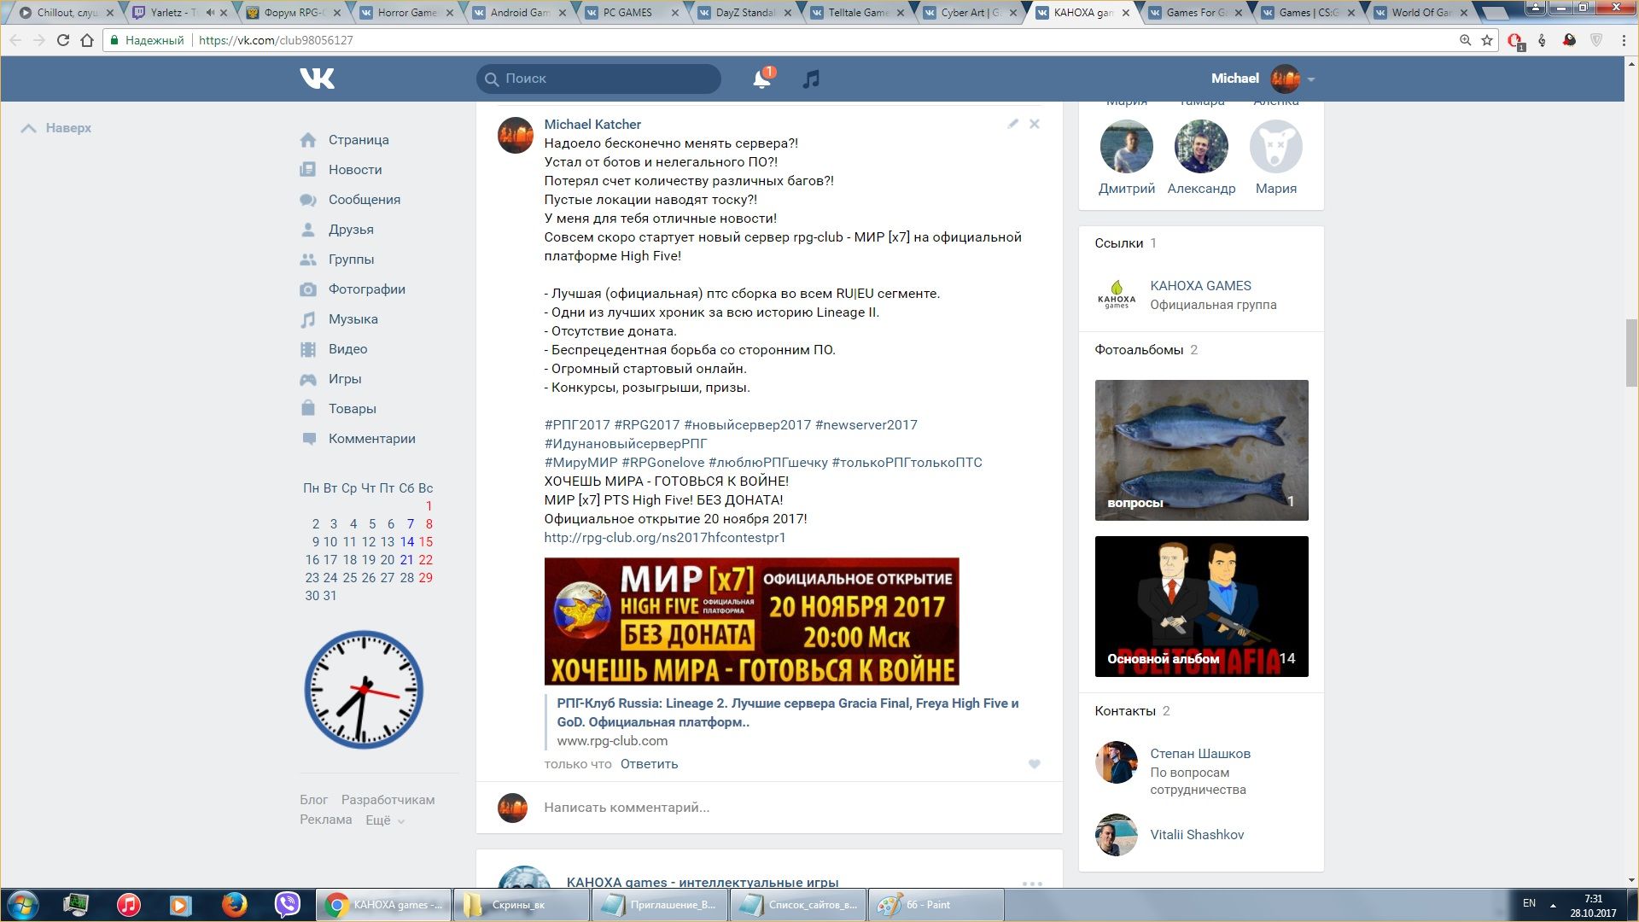Click the VK logo in header
Viewport: 1639px width, 922px height.
[x=317, y=79]
